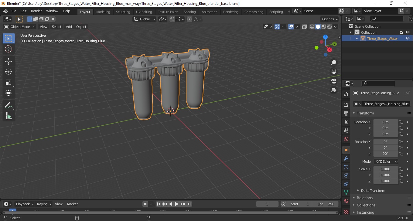Open the viewport Add menu
The width and height of the screenshot is (413, 221).
tap(69, 27)
